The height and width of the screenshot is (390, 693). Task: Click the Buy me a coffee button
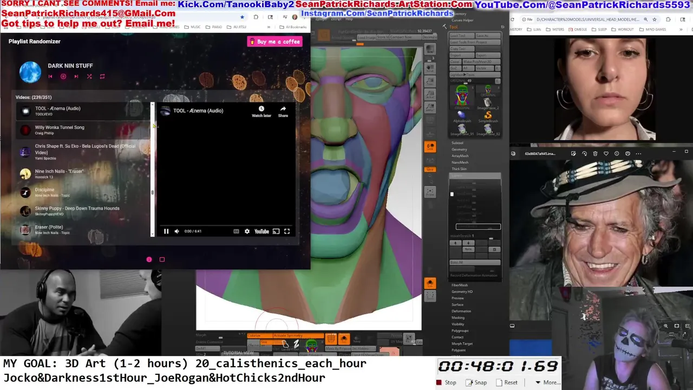274,42
